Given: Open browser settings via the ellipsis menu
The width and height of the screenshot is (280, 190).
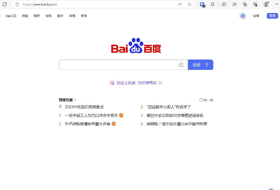Looking at the screenshot, I should (277, 4).
